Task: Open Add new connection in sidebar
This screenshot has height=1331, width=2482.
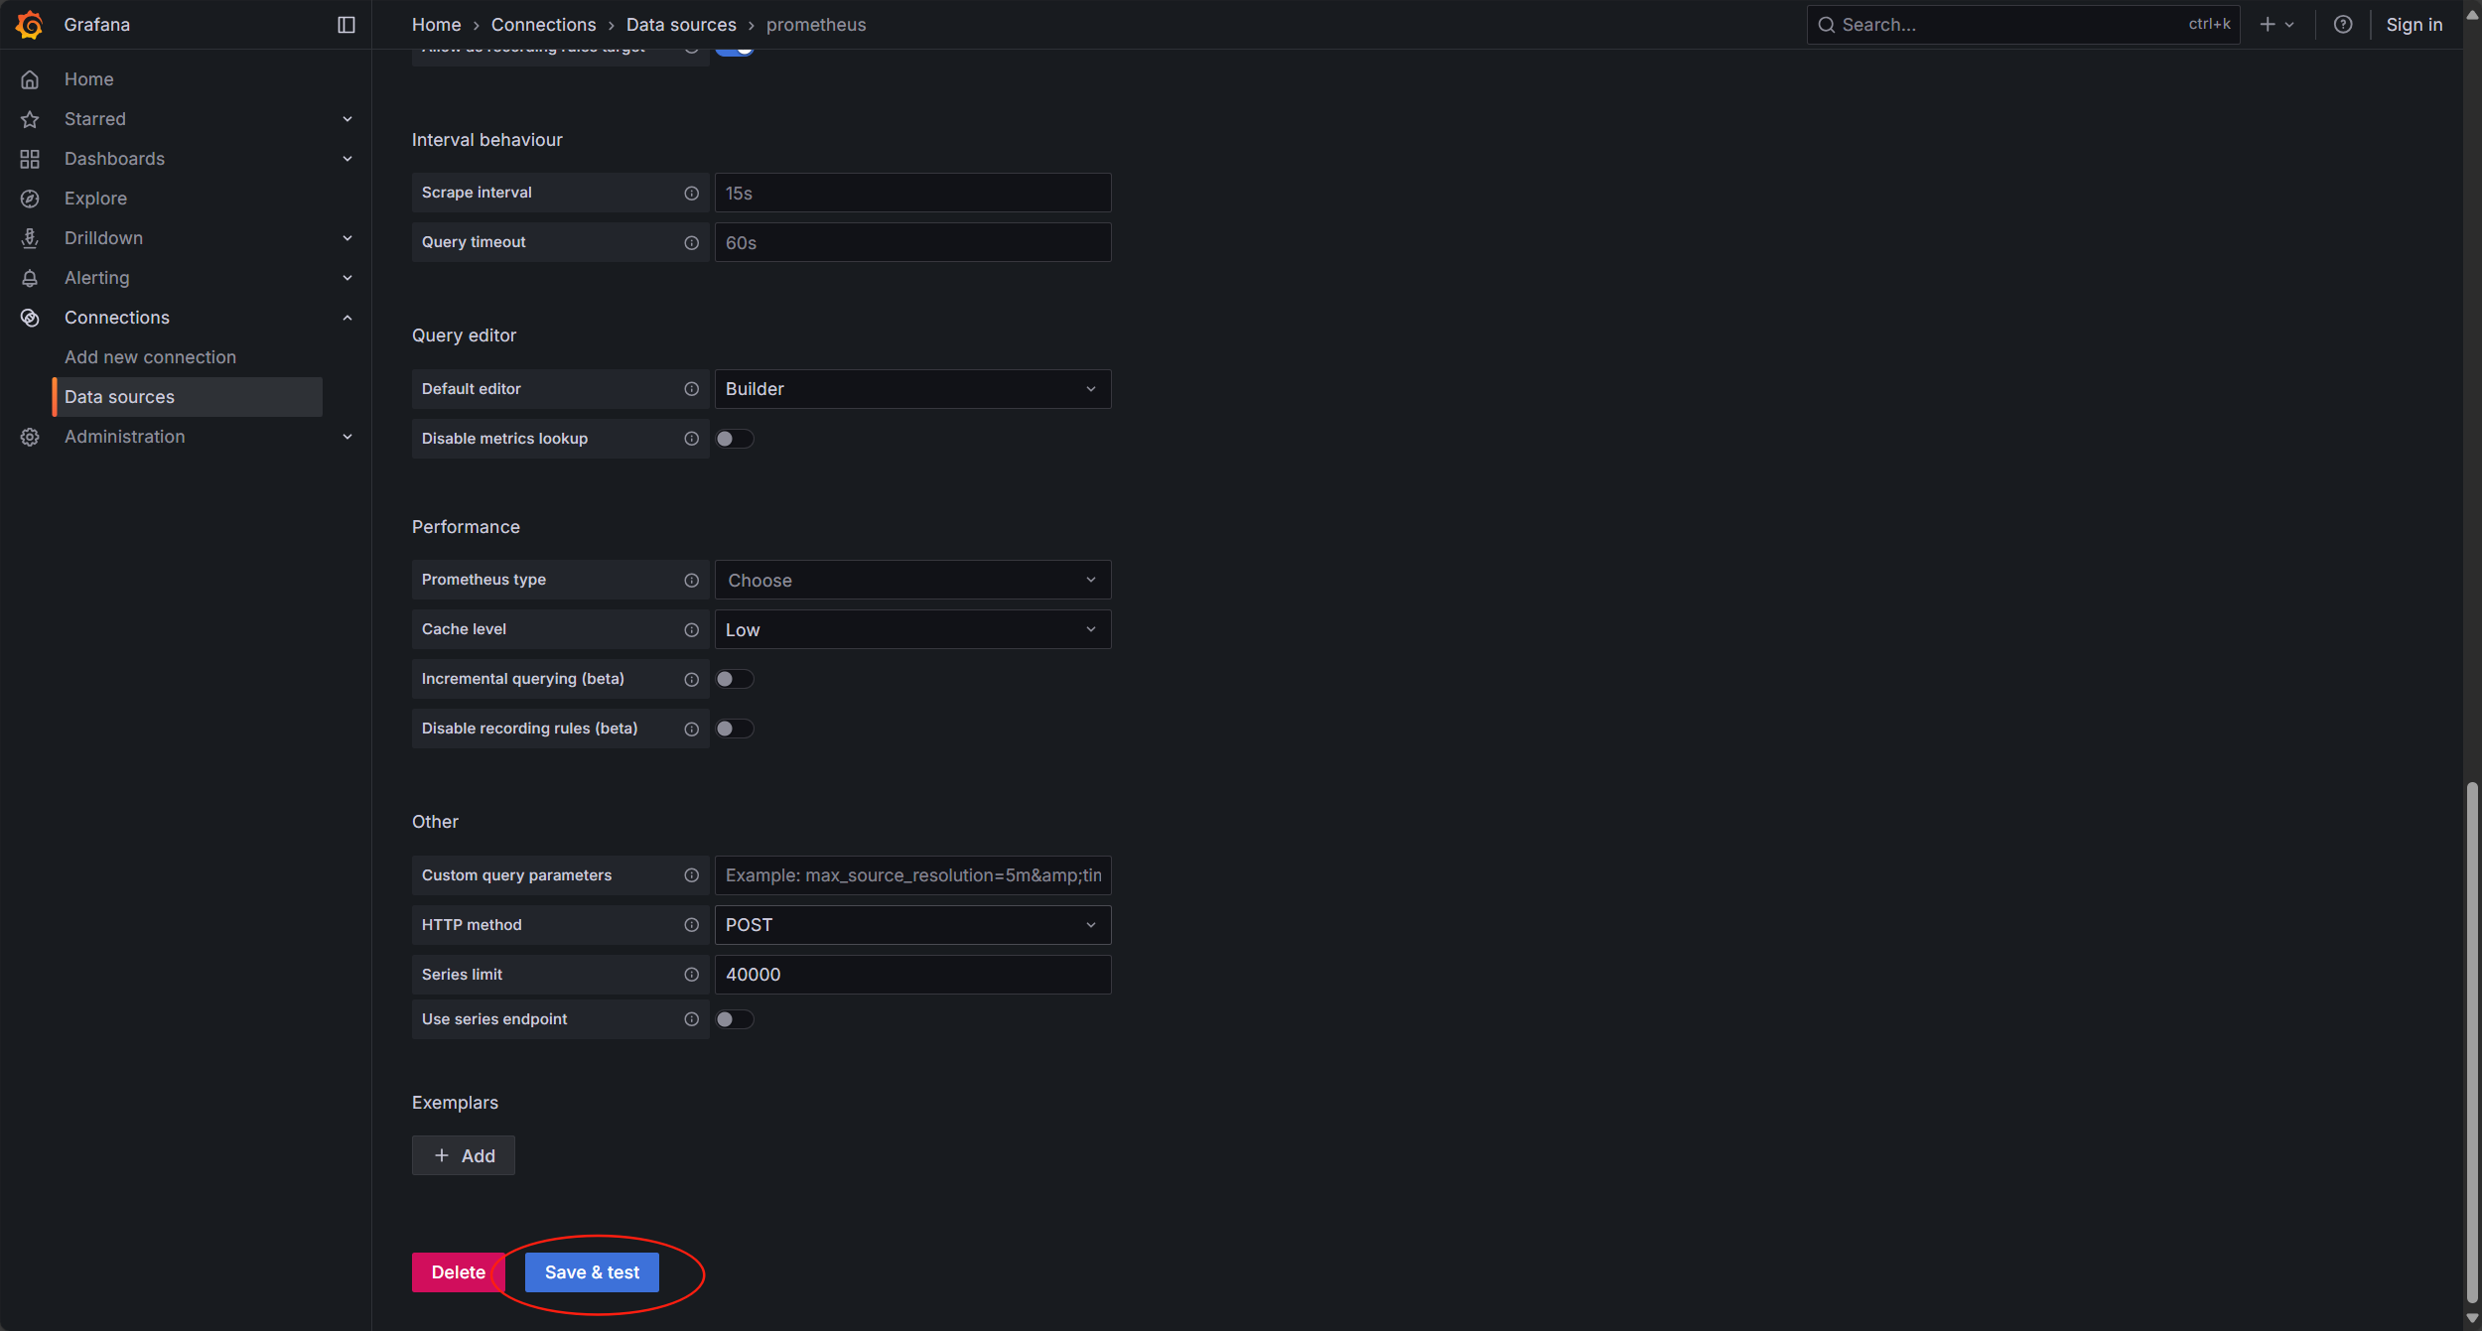Action: (150, 357)
